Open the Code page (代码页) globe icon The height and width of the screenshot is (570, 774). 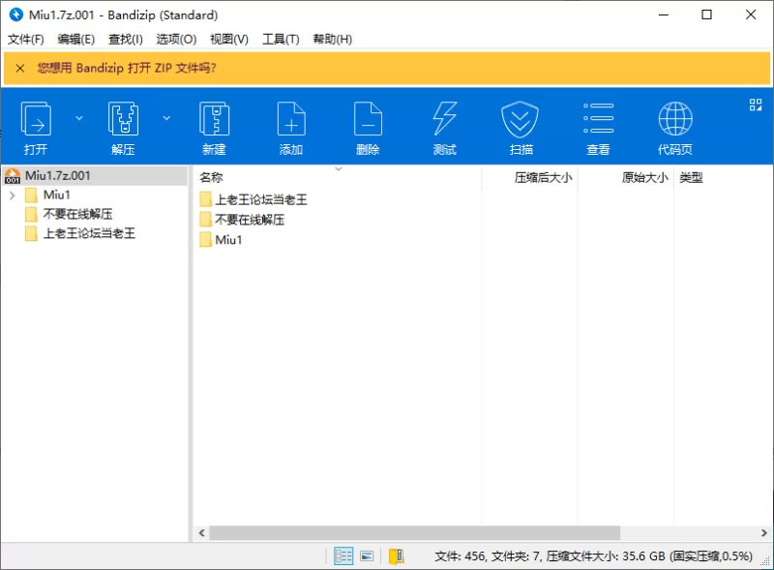click(x=675, y=118)
